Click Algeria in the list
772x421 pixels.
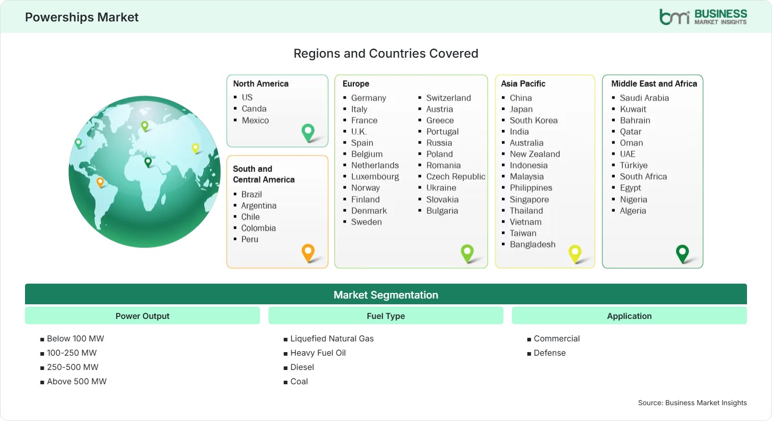pyautogui.click(x=633, y=211)
